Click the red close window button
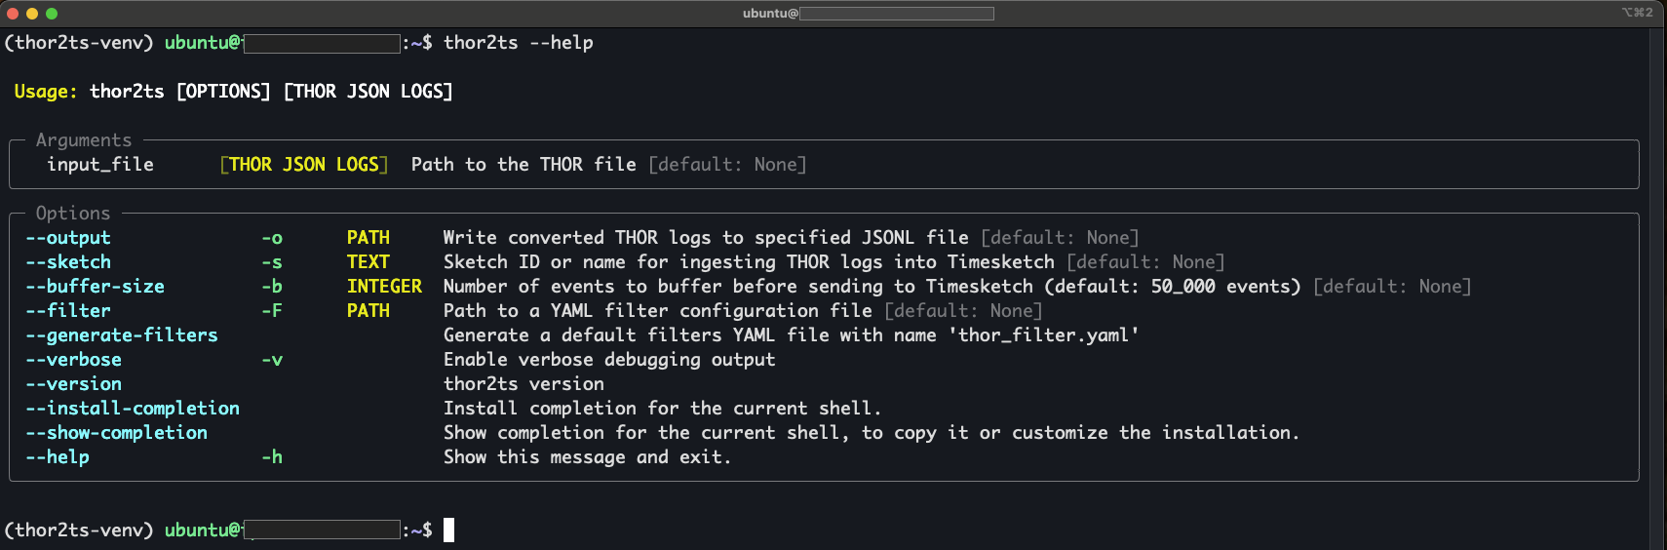The image size is (1667, 550). [13, 14]
